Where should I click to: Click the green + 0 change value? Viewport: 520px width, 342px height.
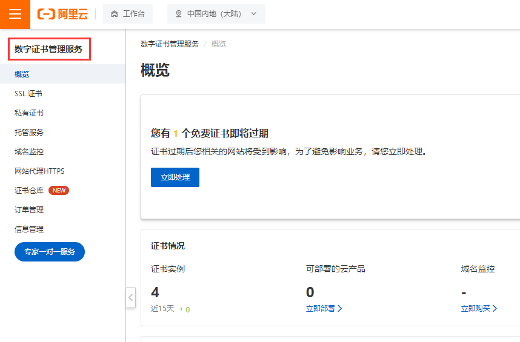184,309
